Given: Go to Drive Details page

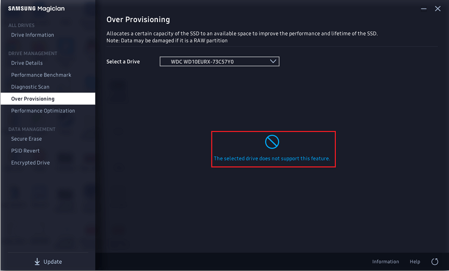Looking at the screenshot, I should (x=27, y=63).
